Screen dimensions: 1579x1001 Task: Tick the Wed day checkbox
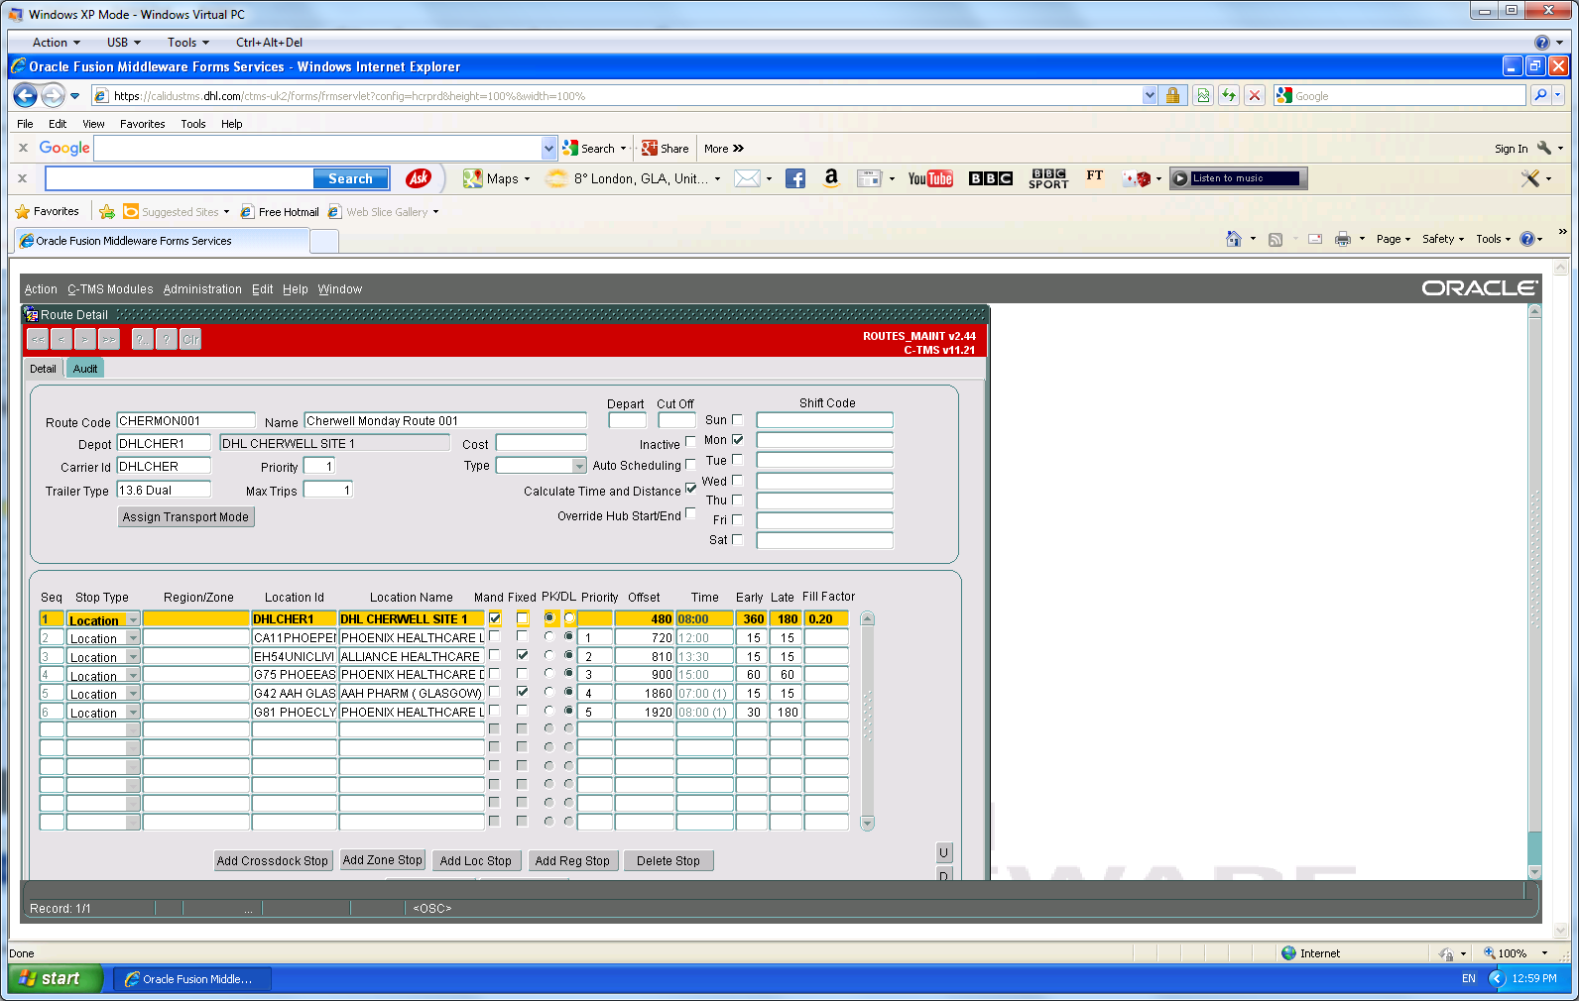pyautogui.click(x=738, y=481)
